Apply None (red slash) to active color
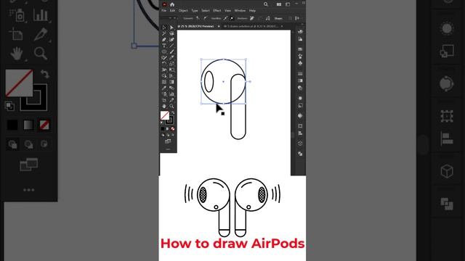Viewport: 465px width, 261px height. click(x=173, y=129)
